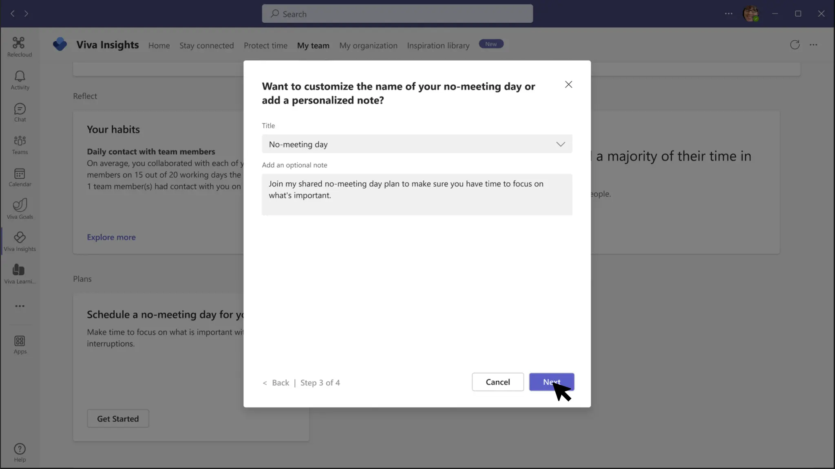835x469 pixels.
Task: Close the no-meeting day dialog
Action: (568, 84)
